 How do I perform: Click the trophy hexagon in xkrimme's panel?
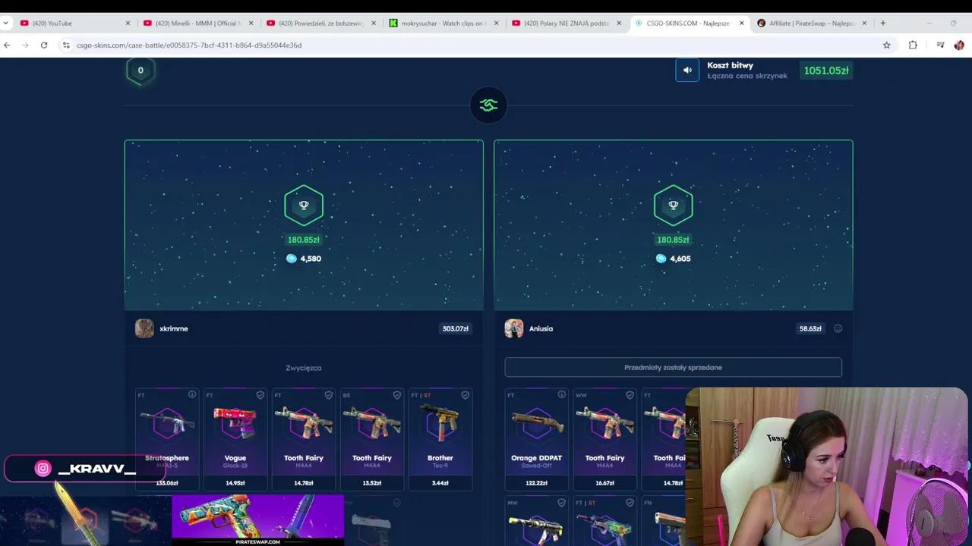point(304,205)
